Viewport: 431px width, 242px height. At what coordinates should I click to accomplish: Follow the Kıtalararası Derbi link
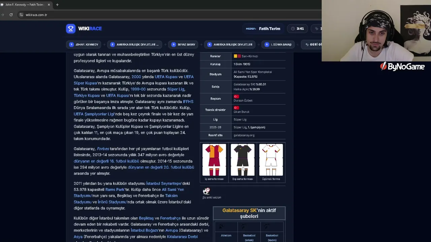pyautogui.click(x=182, y=237)
